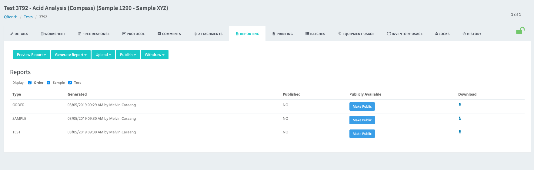Open the Generate Report dropdown
Image resolution: width=534 pixels, height=170 pixels.
pos(71,55)
